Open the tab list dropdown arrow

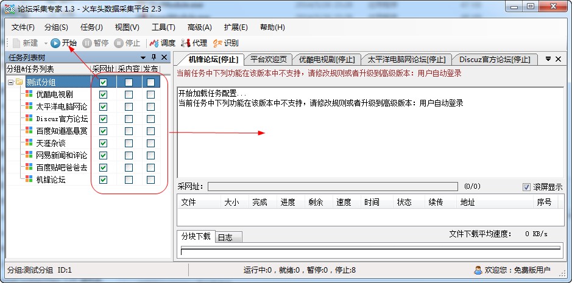coord(548,58)
